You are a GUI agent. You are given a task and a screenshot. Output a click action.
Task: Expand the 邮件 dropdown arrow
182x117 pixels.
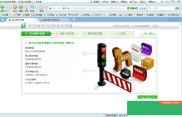point(134,15)
